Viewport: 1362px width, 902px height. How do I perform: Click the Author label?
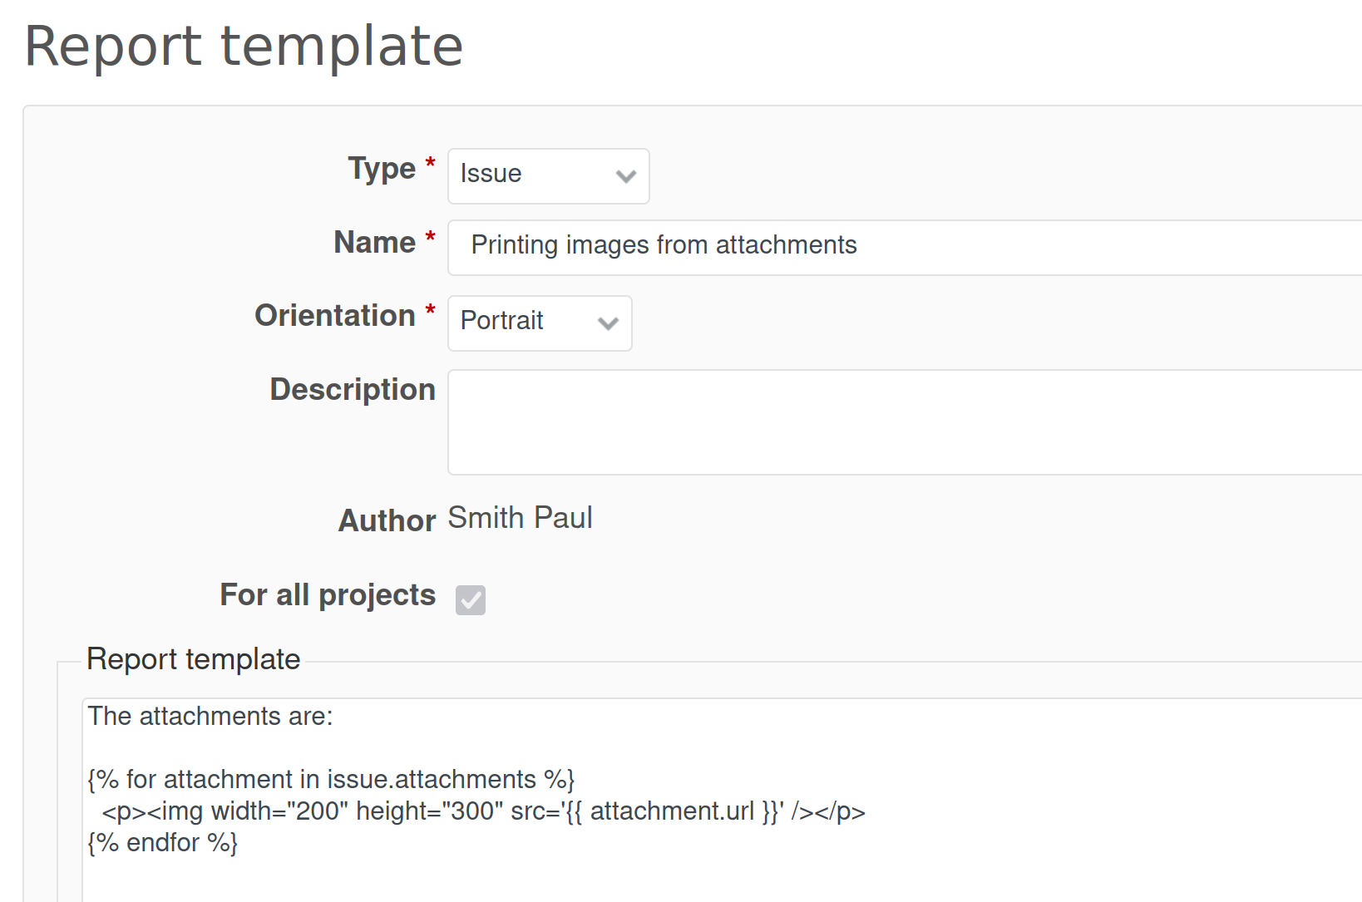387,520
